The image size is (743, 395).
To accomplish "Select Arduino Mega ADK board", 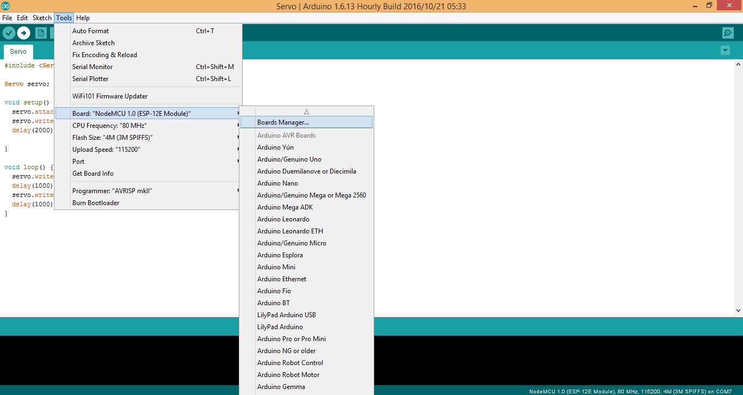I will (306, 207).
